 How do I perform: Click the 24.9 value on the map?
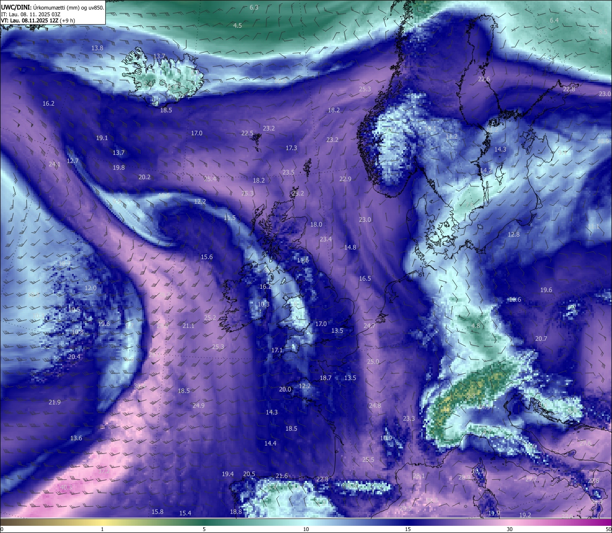pos(198,405)
